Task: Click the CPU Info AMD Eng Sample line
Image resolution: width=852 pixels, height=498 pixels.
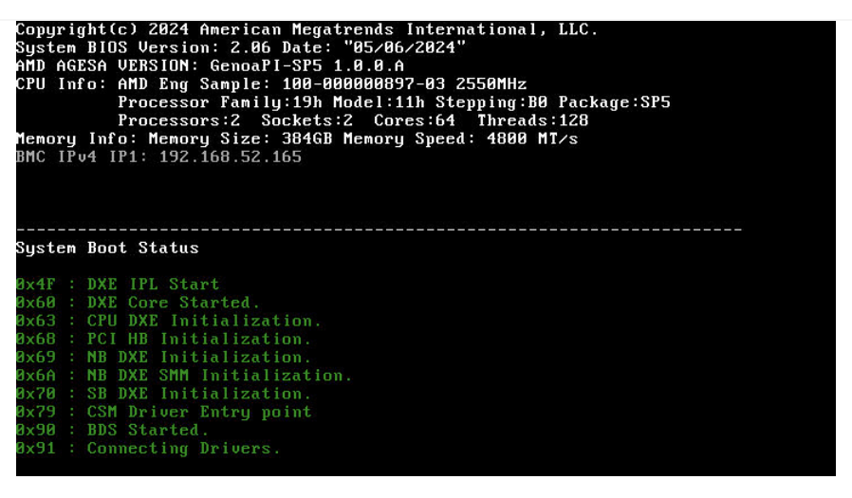Action: tap(271, 84)
